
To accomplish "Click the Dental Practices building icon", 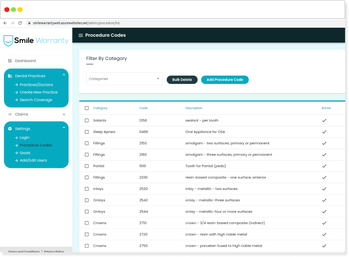I will click(x=10, y=76).
